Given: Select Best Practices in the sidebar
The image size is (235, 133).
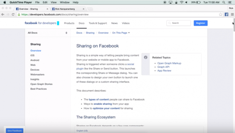Looking at the screenshot, I should pyautogui.click(x=38, y=89).
